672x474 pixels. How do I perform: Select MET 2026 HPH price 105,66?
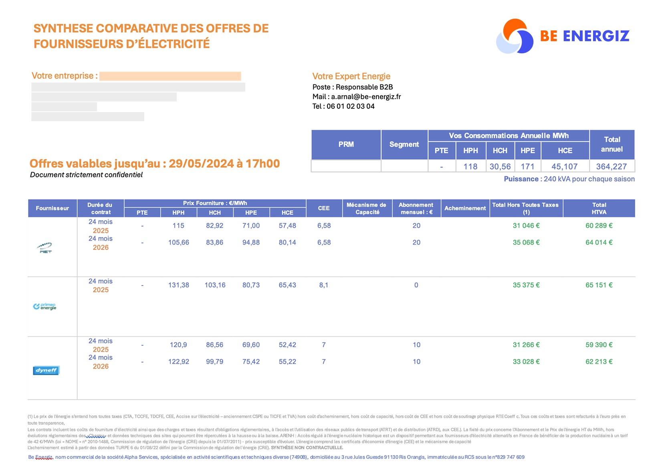[178, 243]
